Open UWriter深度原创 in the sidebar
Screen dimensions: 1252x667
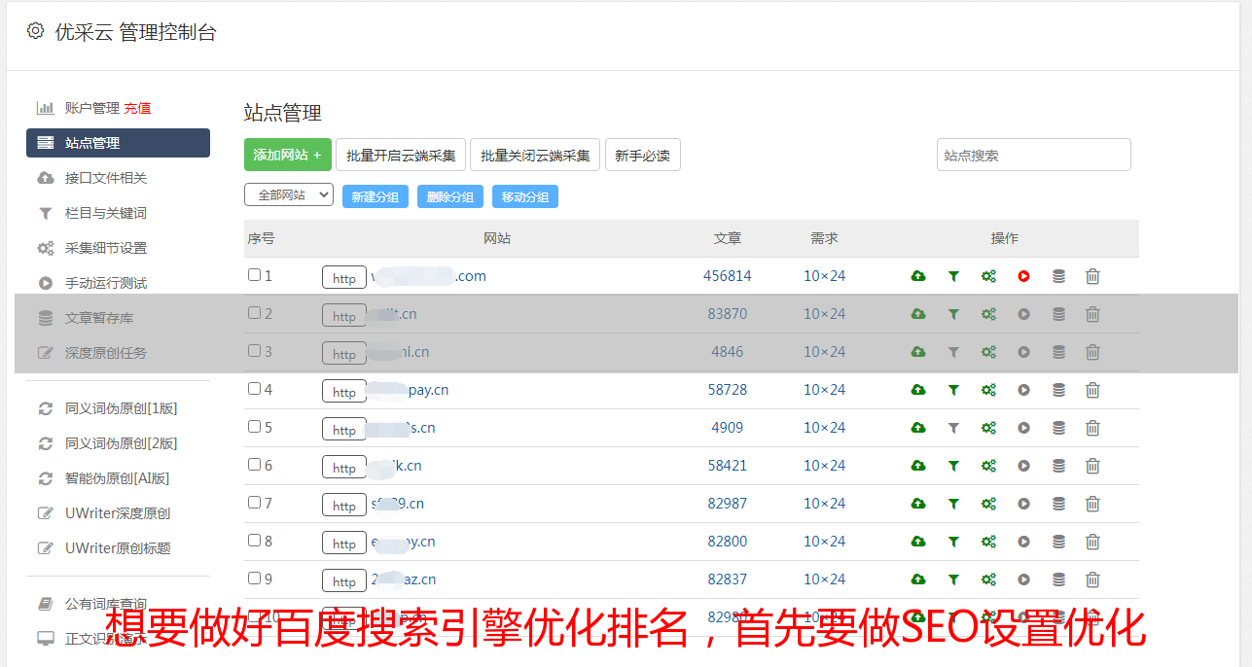(117, 513)
